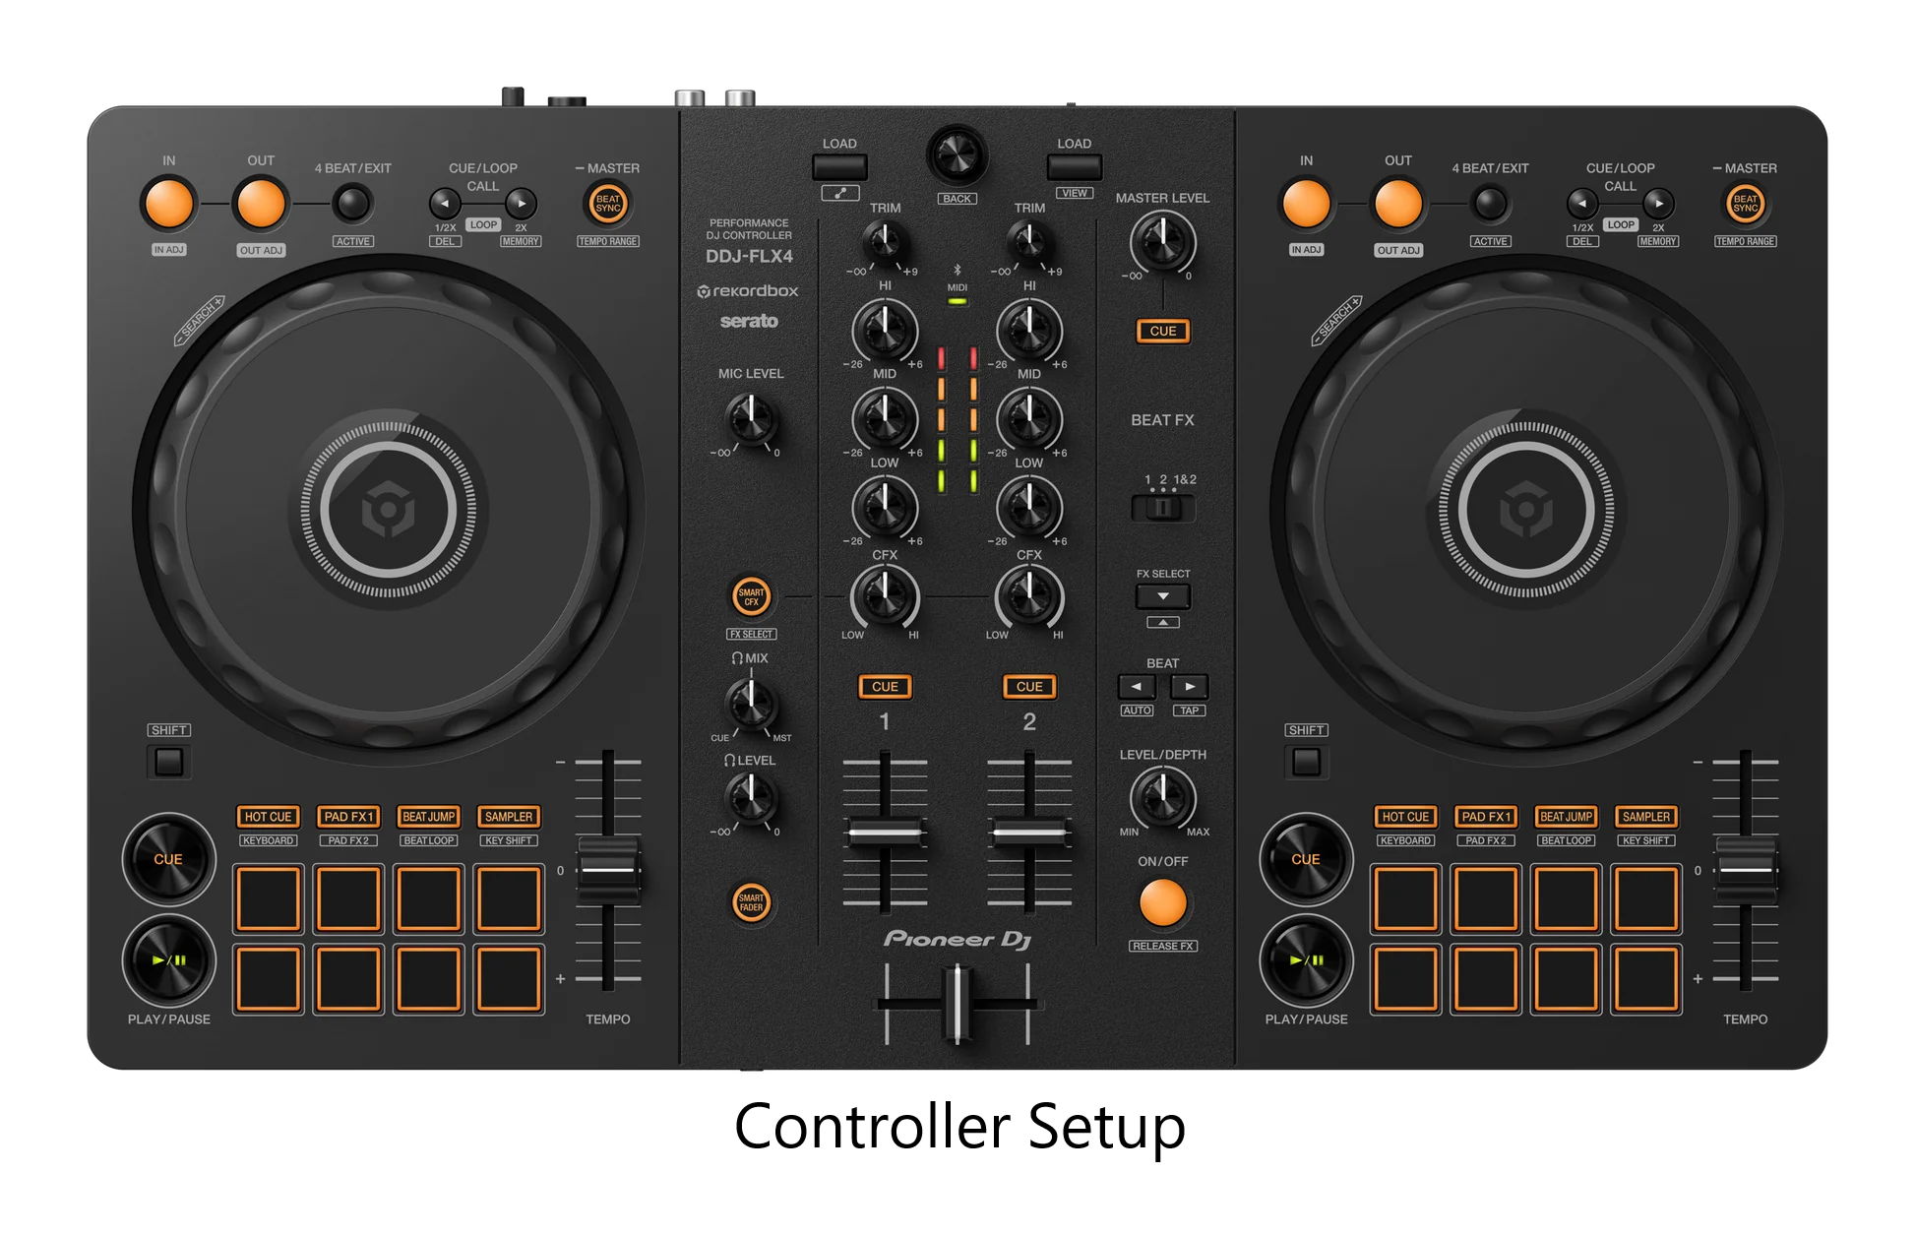Viewport: 1915px width, 1235px height.
Task: Hit the left deck CUE button
Action: click(168, 859)
